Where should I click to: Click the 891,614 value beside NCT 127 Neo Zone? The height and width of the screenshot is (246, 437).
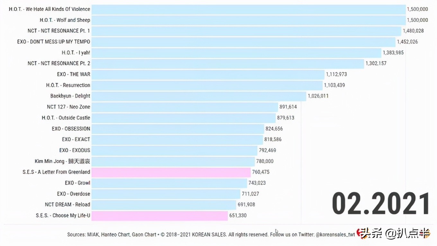[288, 107]
